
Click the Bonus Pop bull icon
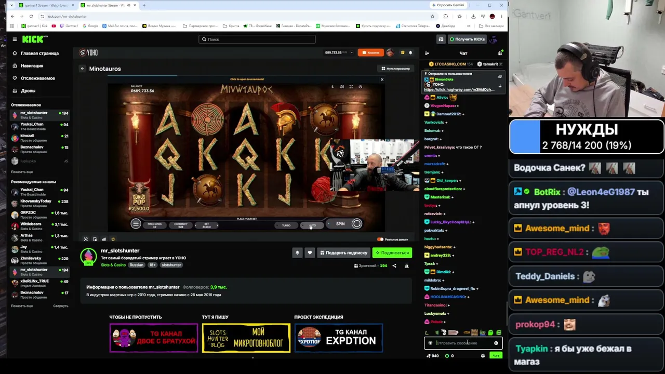138,195
